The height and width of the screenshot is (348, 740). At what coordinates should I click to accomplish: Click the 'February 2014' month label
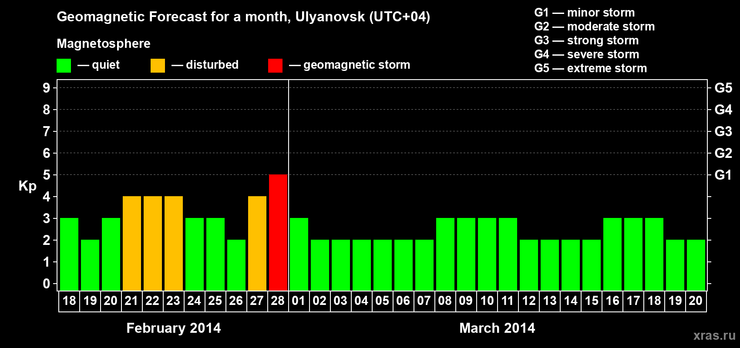pos(174,328)
